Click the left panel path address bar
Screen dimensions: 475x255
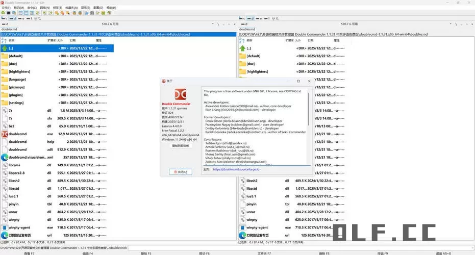pos(118,34)
